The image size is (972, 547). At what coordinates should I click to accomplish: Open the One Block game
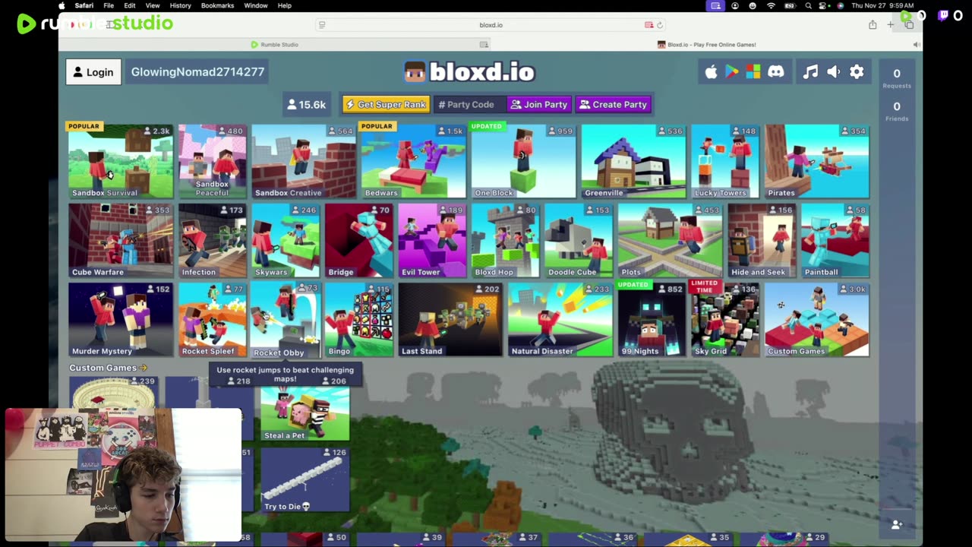click(x=523, y=162)
